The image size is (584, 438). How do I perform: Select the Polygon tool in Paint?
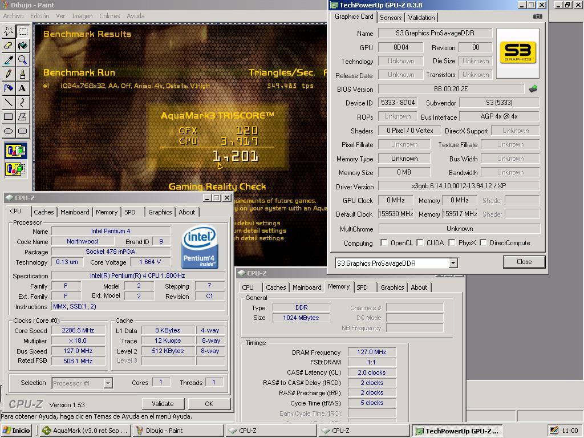[23, 116]
